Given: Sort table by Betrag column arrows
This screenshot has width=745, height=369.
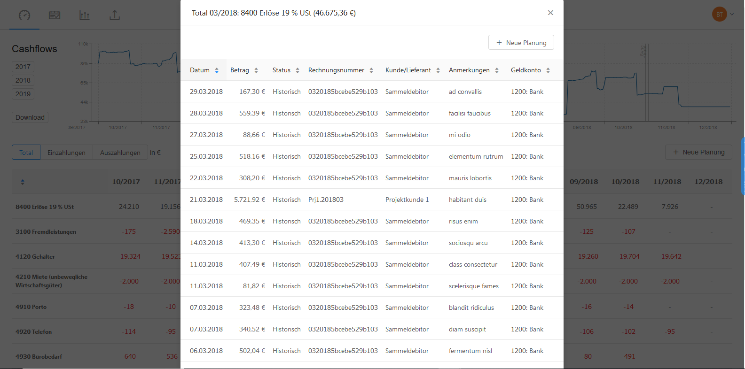Looking at the screenshot, I should [x=256, y=70].
